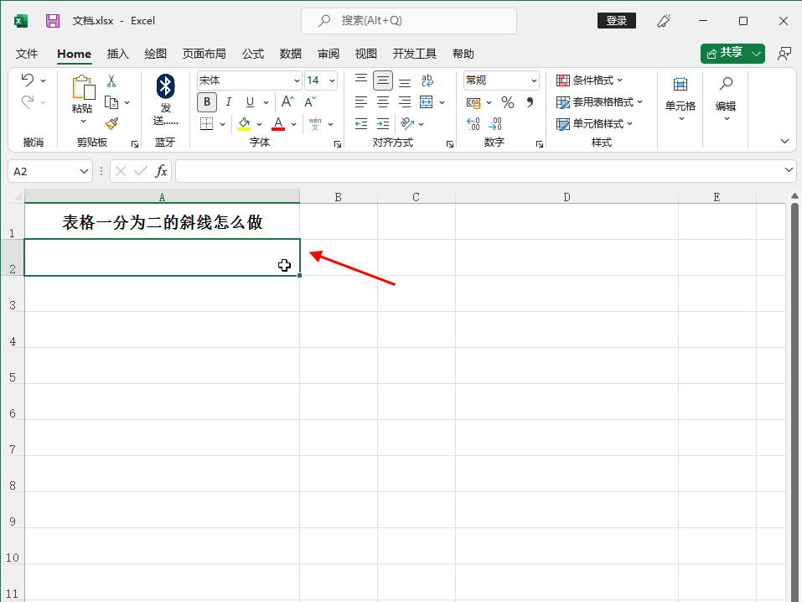Open the 文件 menu
Image resolution: width=802 pixels, height=602 pixels.
pyautogui.click(x=27, y=54)
